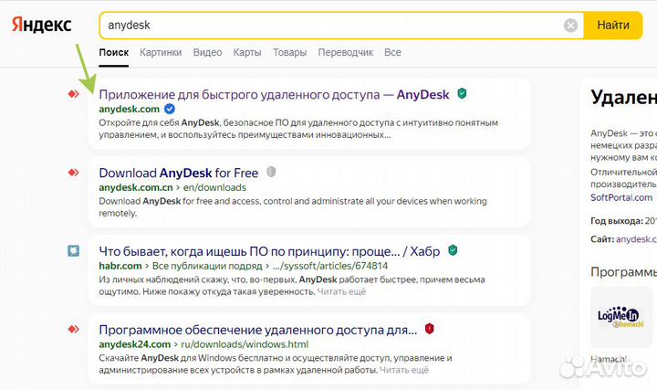Click the Хабр favicon beside habr.com result
The width and height of the screenshot is (657, 390).
tap(73, 251)
